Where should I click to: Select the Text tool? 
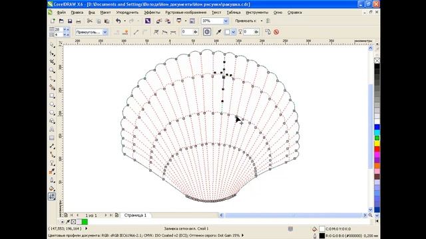point(52,129)
